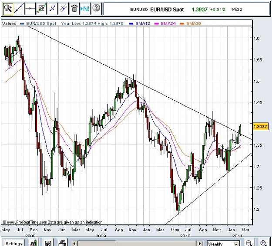Click the blue N! news icon
The width and height of the screenshot is (272, 246).
point(85,9)
